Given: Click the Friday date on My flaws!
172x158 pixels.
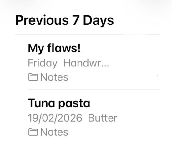Looking at the screenshot, I should (x=43, y=63).
